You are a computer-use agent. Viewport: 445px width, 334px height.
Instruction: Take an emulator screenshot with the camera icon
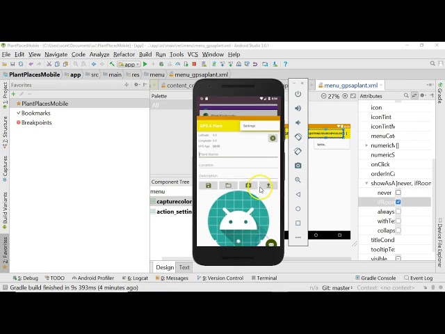[x=298, y=166]
